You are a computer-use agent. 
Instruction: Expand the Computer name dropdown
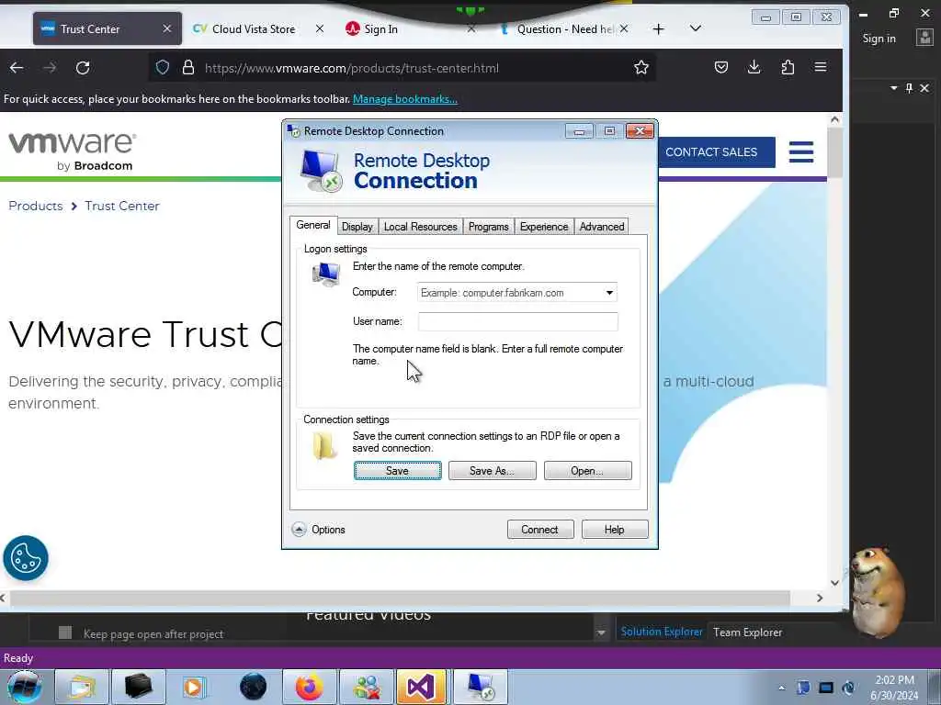(x=609, y=293)
